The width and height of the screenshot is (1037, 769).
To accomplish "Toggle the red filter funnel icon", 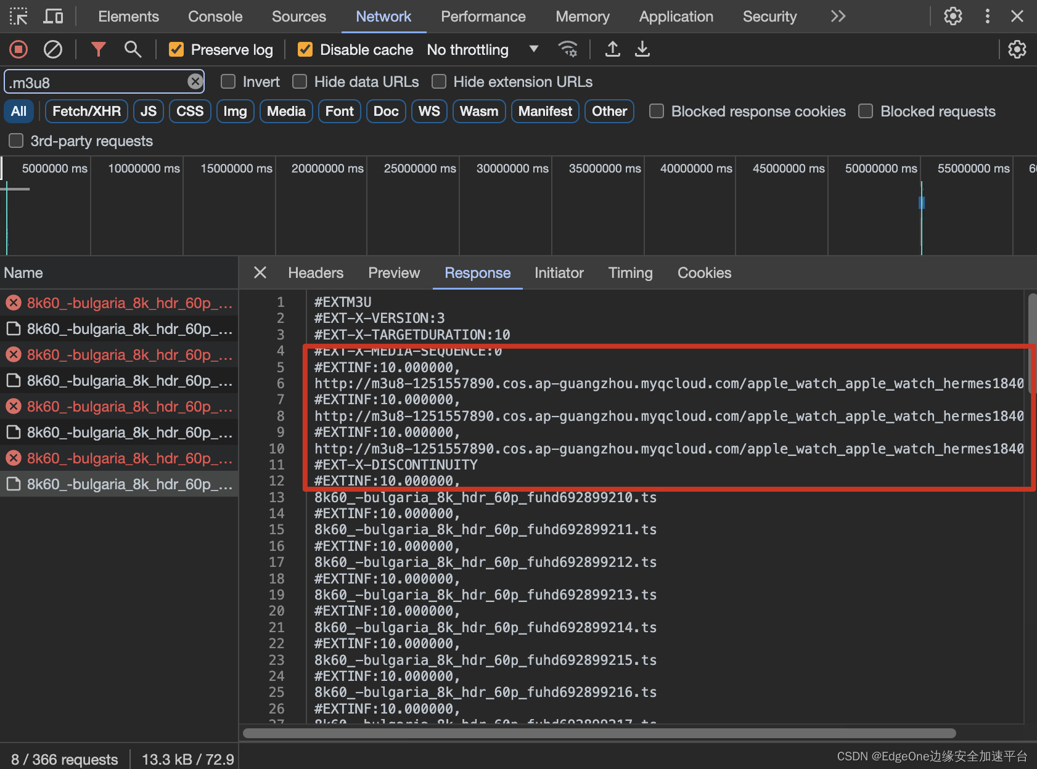I will tap(98, 49).
